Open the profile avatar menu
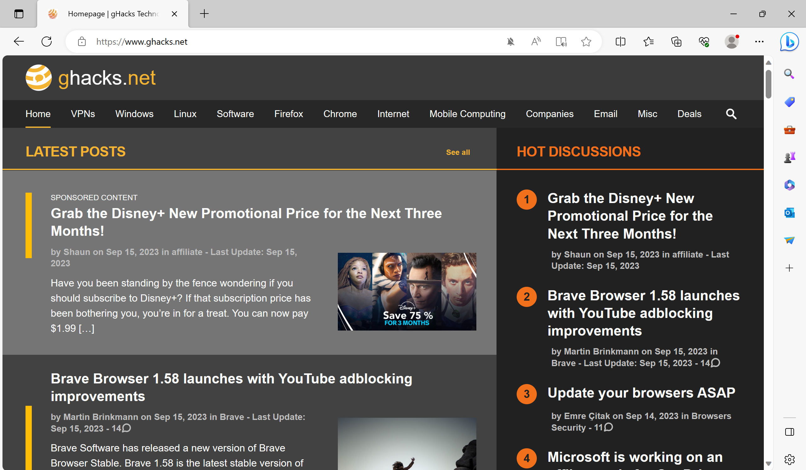The image size is (806, 470). click(x=731, y=42)
